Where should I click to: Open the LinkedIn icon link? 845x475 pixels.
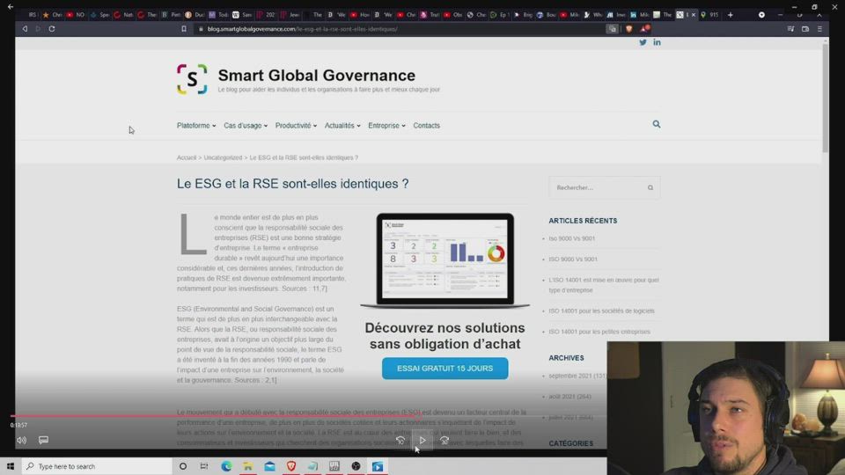tap(657, 42)
